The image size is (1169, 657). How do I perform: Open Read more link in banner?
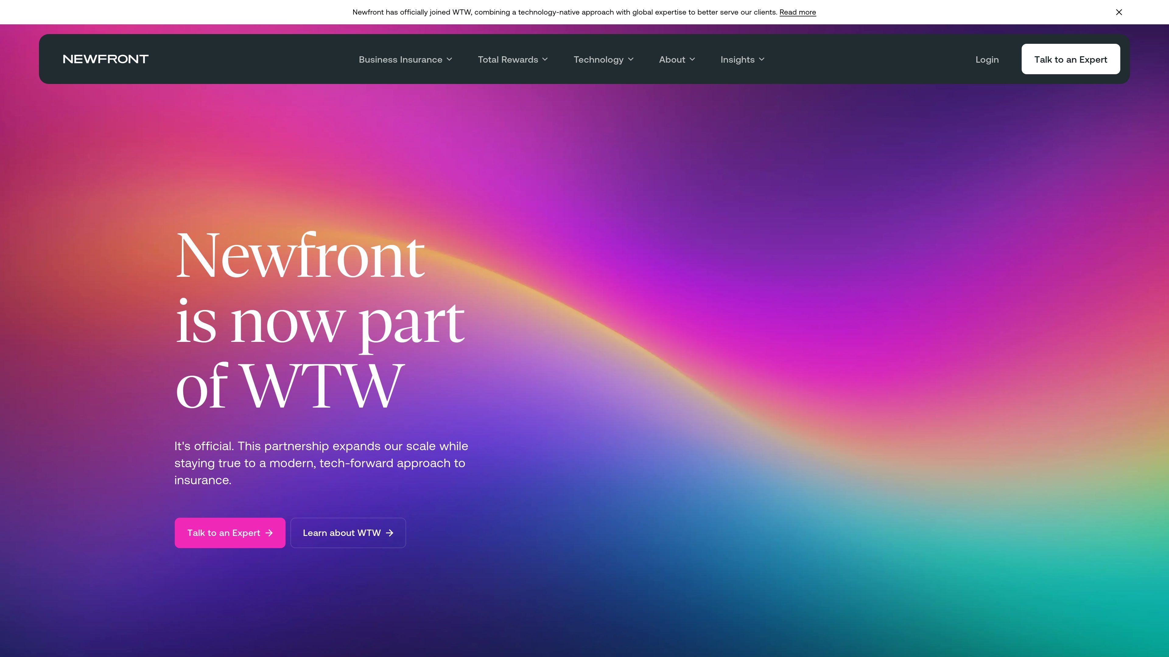coord(797,12)
